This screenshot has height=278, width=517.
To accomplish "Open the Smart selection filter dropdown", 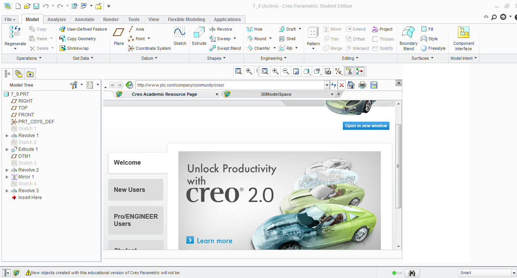I will click(x=514, y=273).
